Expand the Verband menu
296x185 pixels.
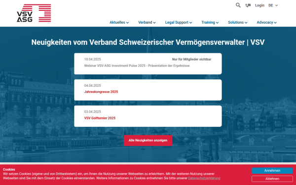click(147, 22)
